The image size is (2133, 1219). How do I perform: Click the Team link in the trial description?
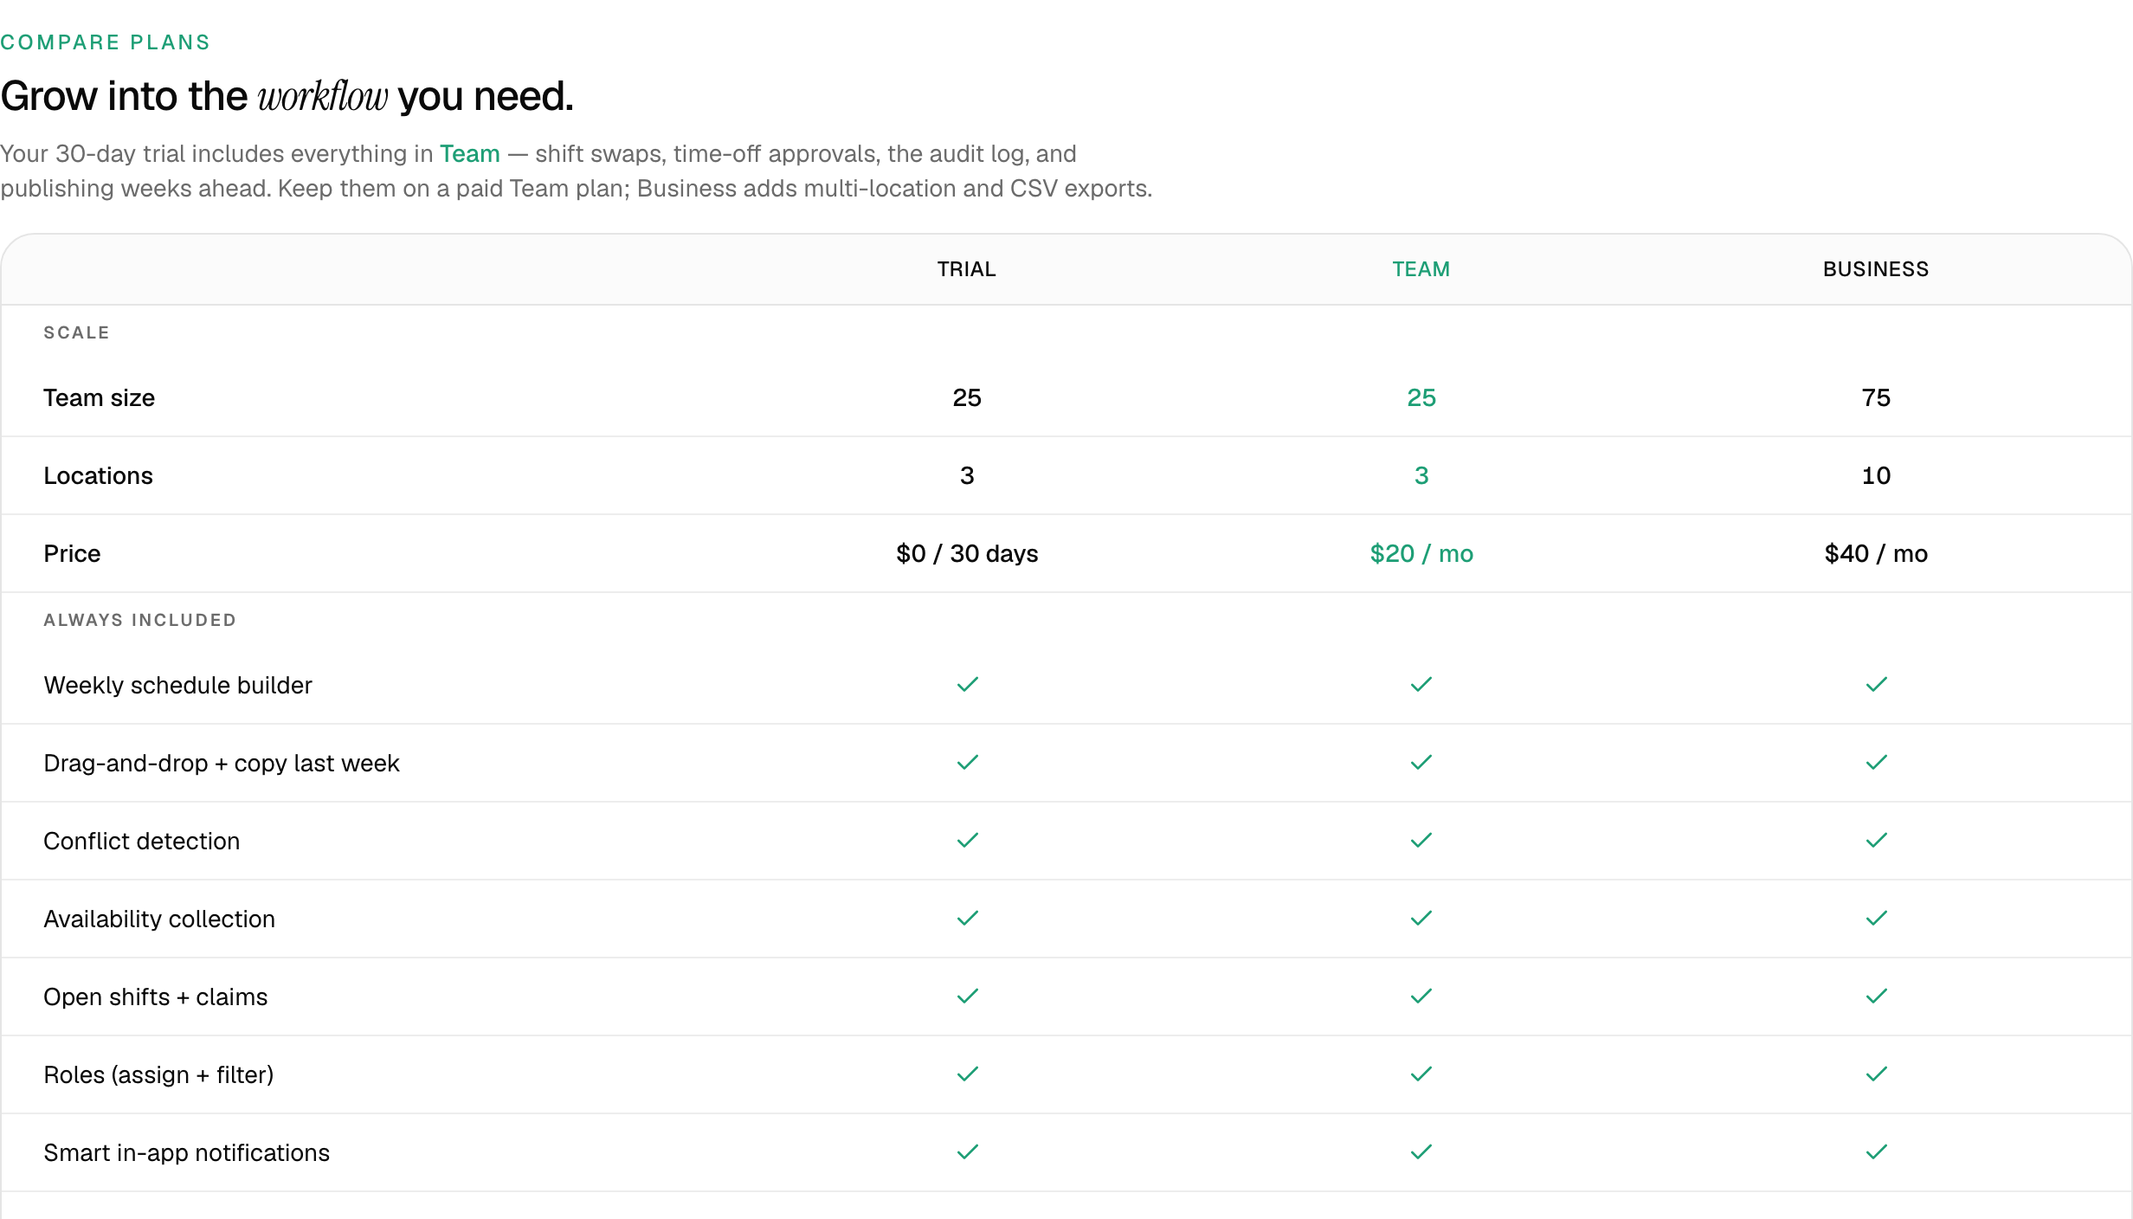pyautogui.click(x=469, y=154)
